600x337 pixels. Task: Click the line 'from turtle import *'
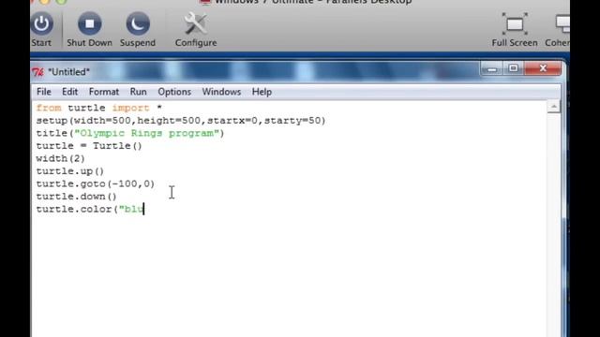tap(98, 109)
